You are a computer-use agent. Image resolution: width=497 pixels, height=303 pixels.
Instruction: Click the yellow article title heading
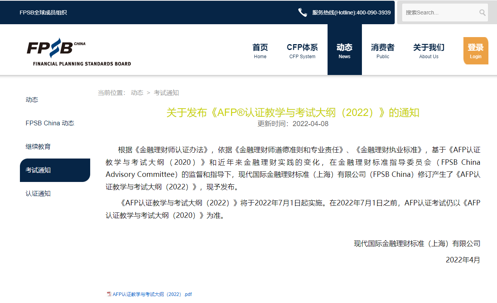[293, 112]
